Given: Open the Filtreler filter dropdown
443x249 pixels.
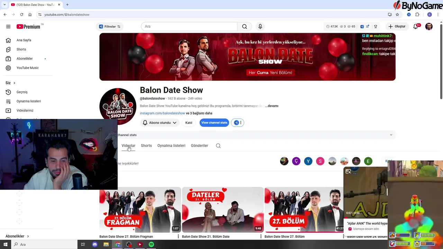Looking at the screenshot, I should [109, 27].
